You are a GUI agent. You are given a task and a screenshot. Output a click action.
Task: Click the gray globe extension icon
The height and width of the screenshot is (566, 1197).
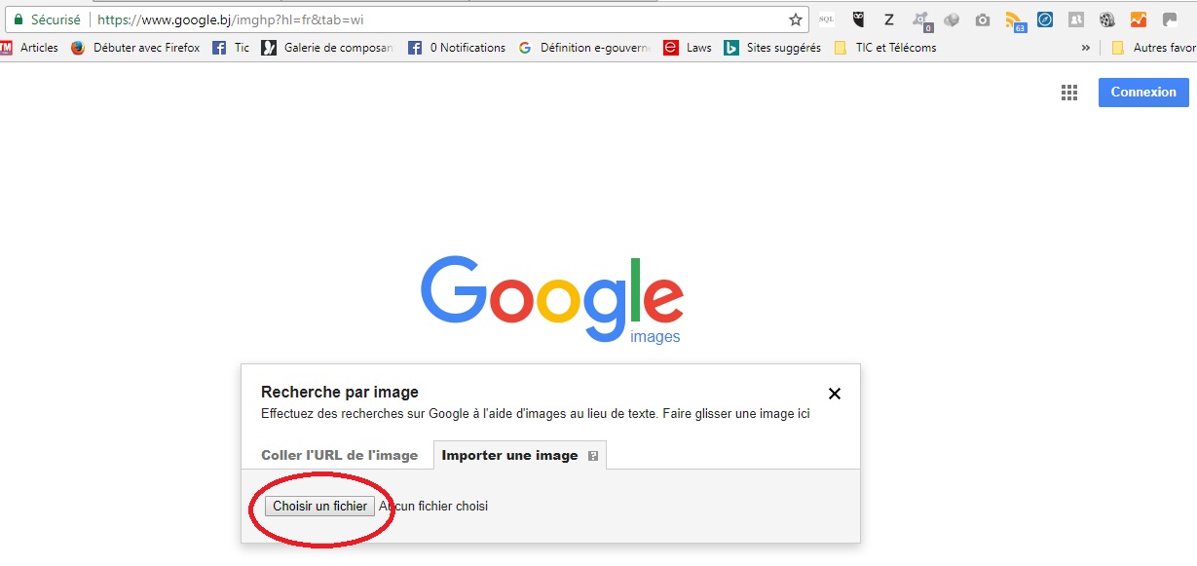(952, 19)
